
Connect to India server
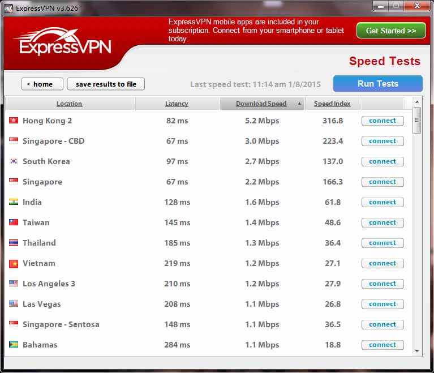pos(383,202)
